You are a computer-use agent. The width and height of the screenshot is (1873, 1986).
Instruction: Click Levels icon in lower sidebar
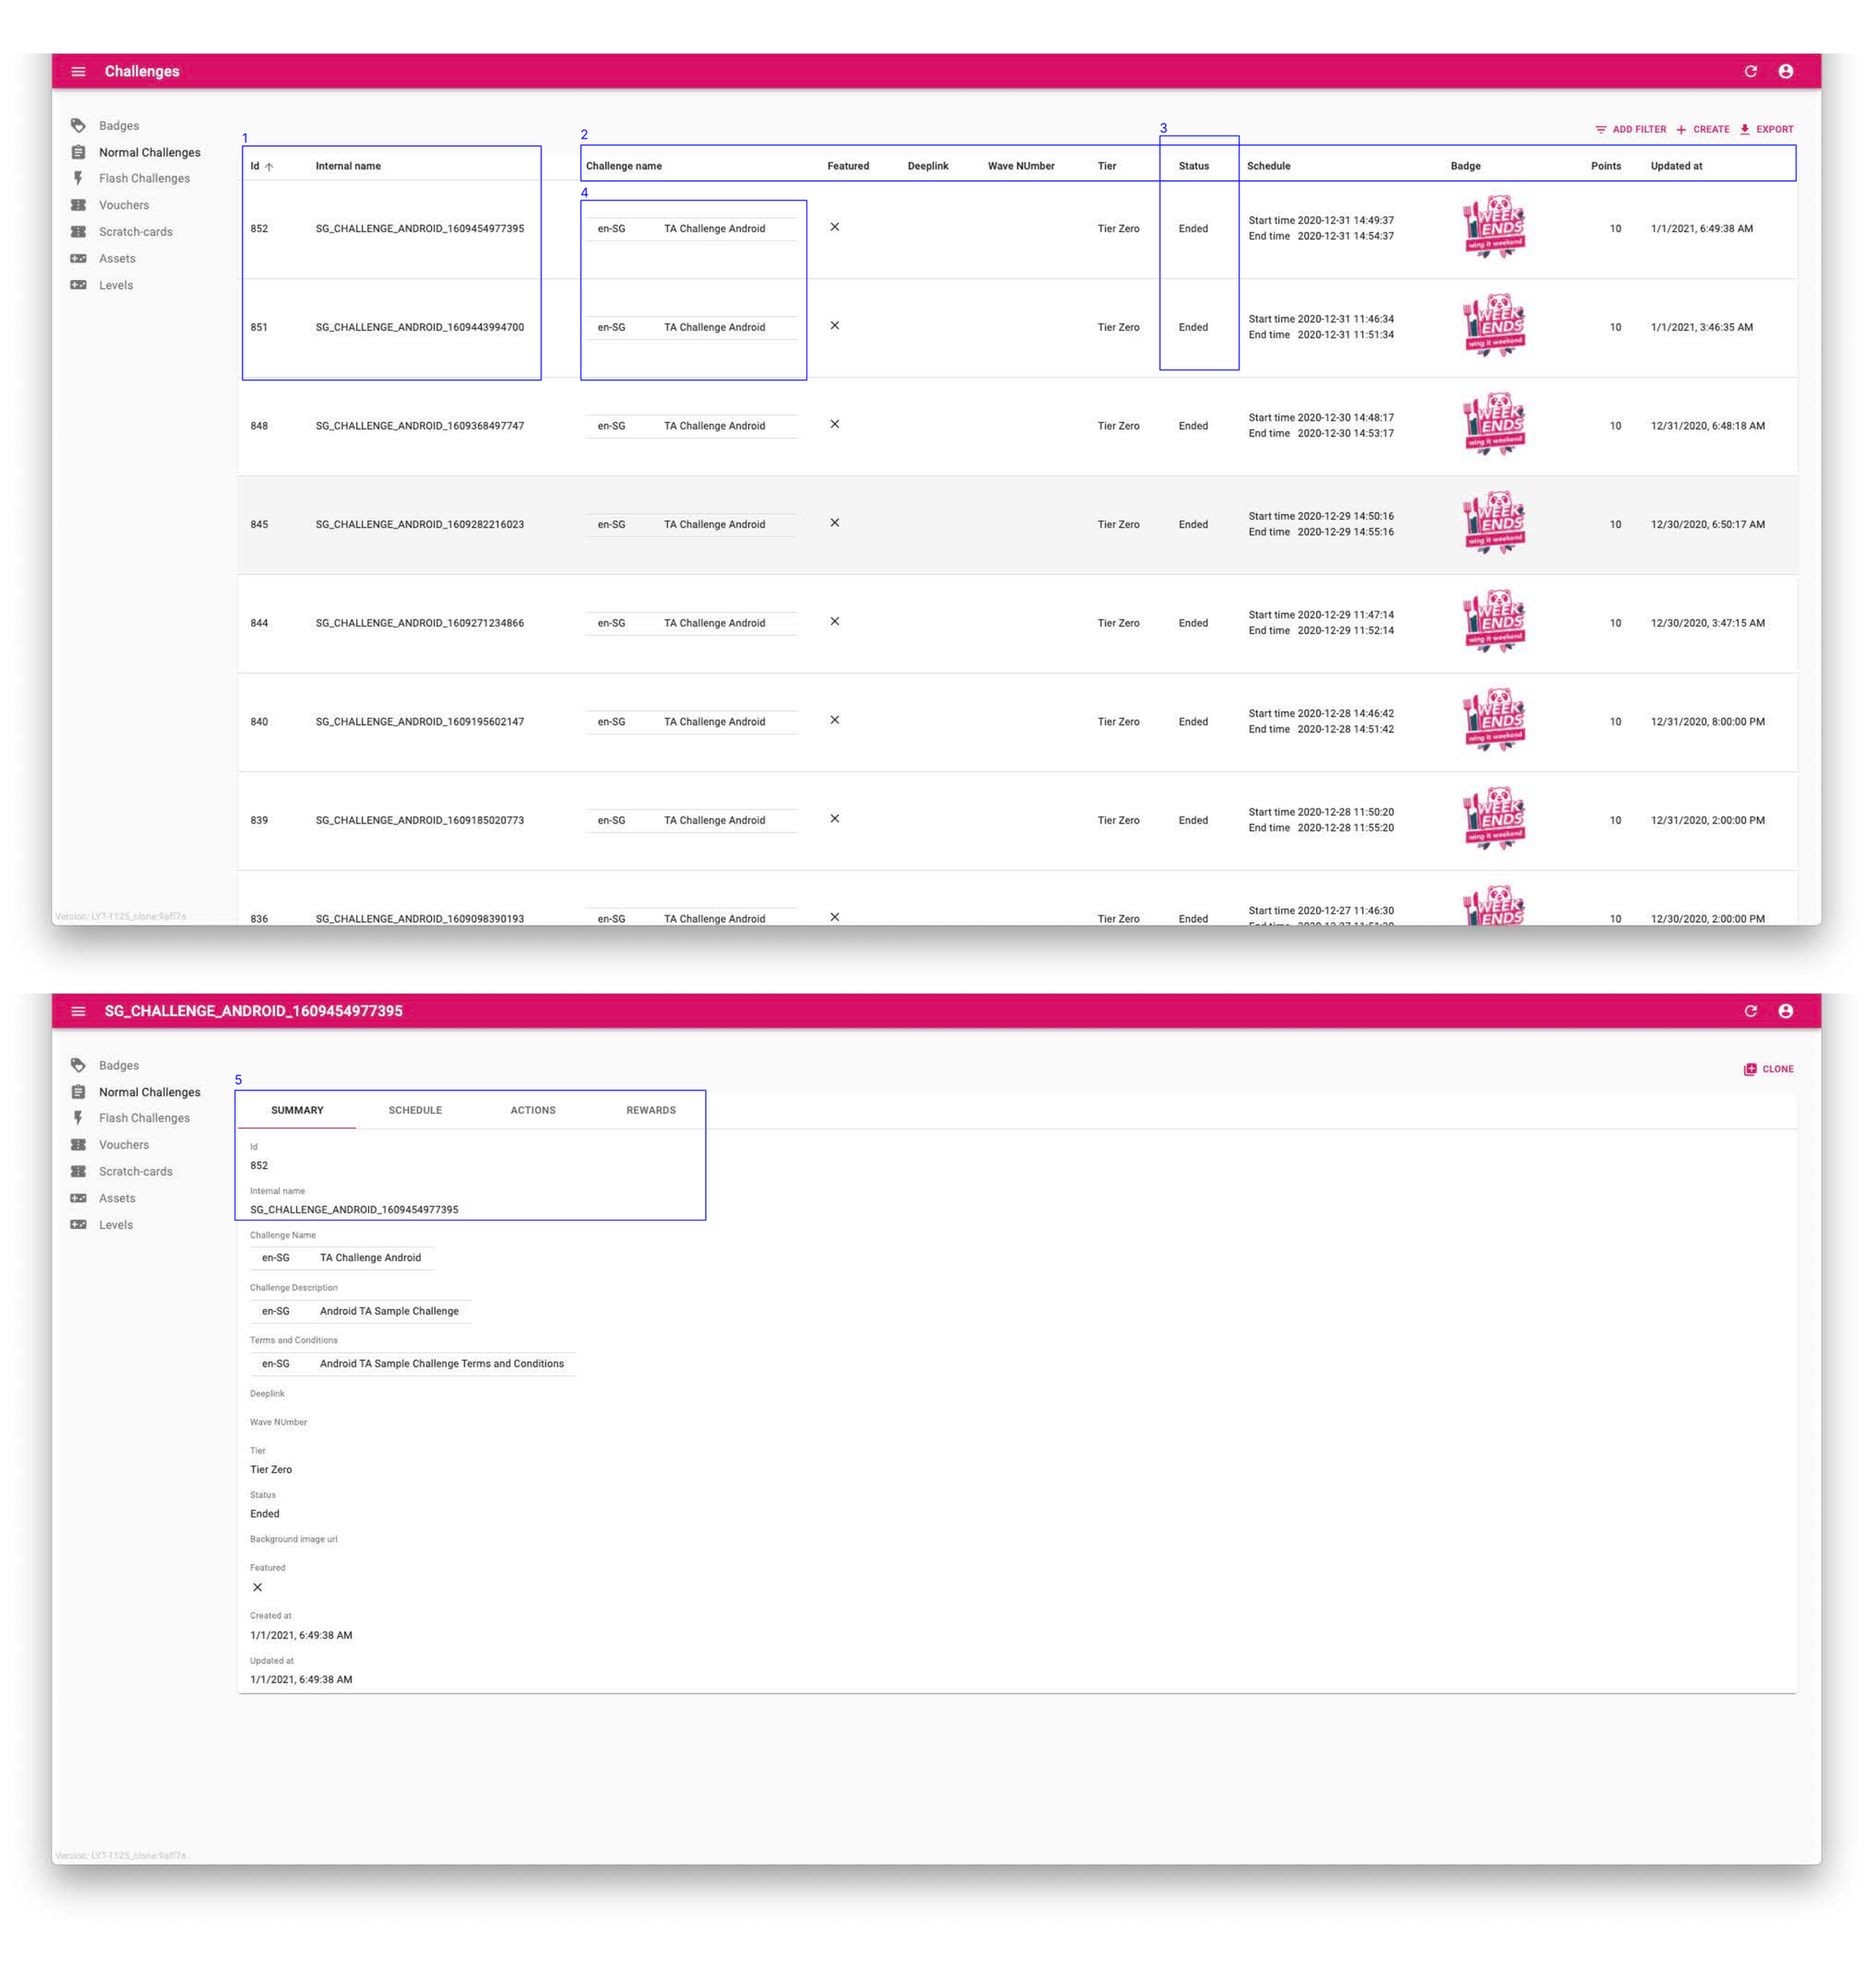pyautogui.click(x=78, y=1224)
